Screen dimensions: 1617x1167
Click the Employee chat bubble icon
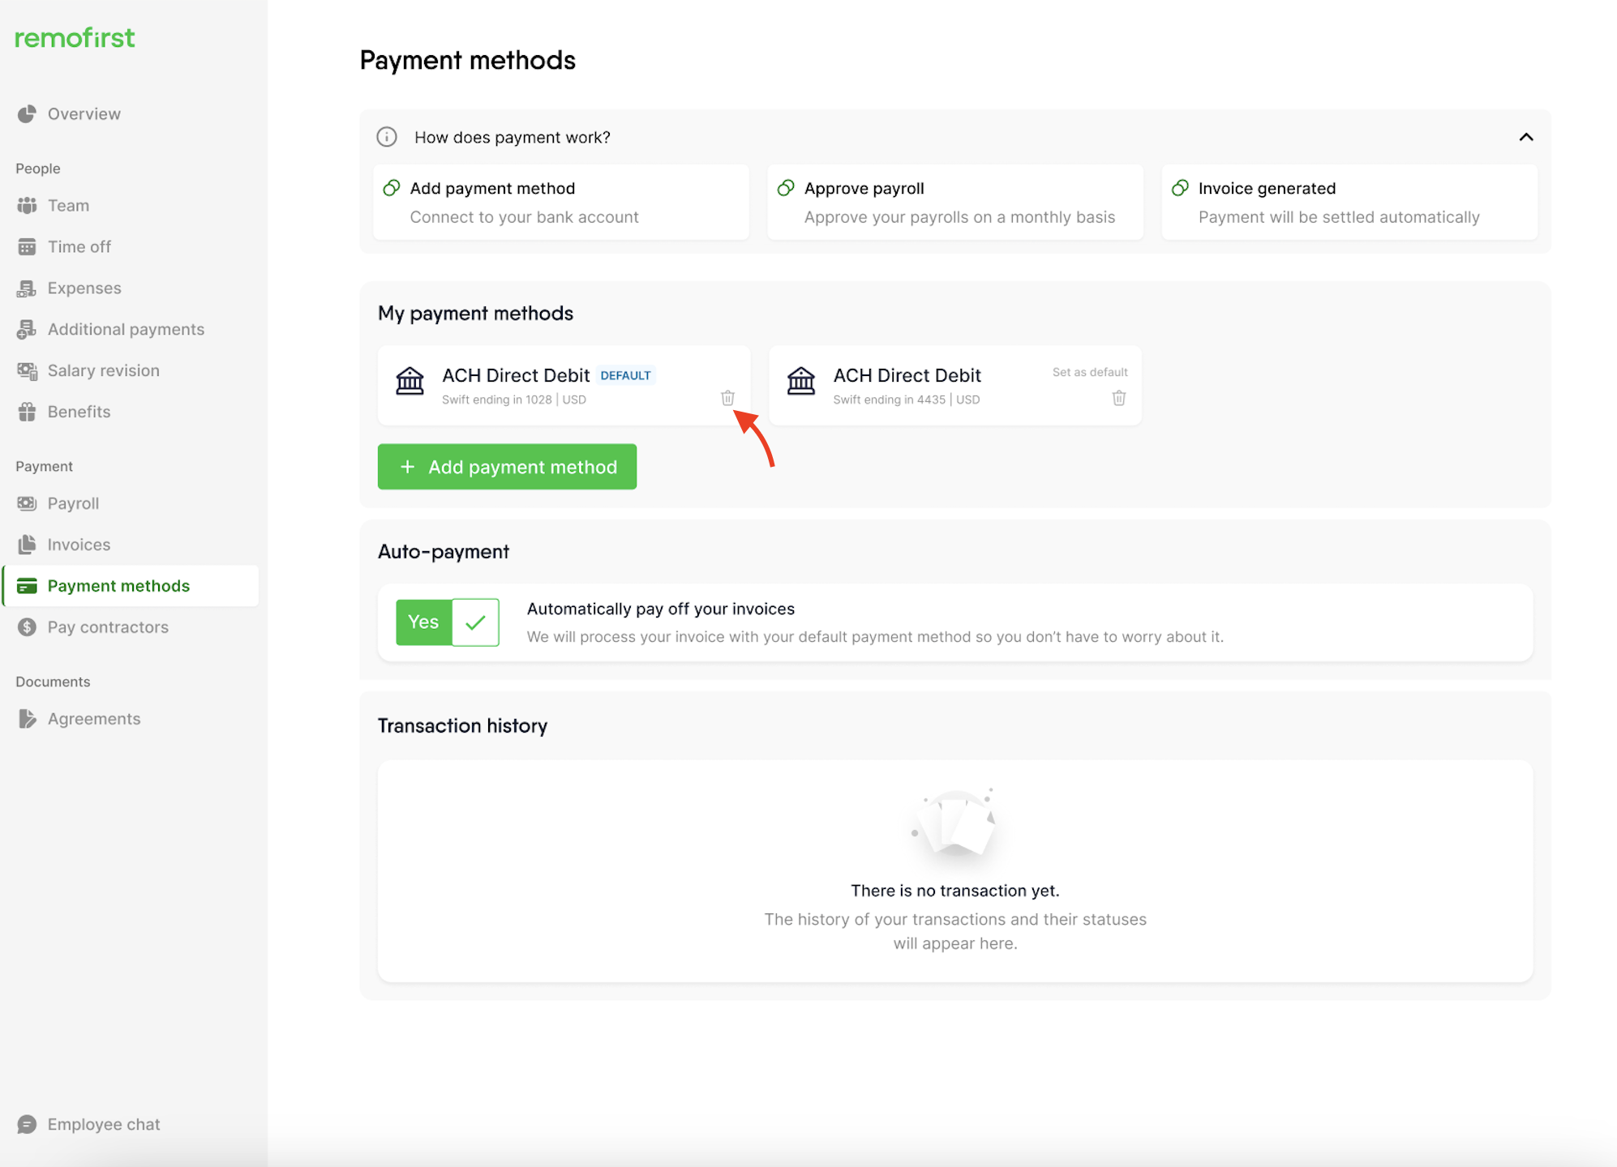(x=27, y=1124)
